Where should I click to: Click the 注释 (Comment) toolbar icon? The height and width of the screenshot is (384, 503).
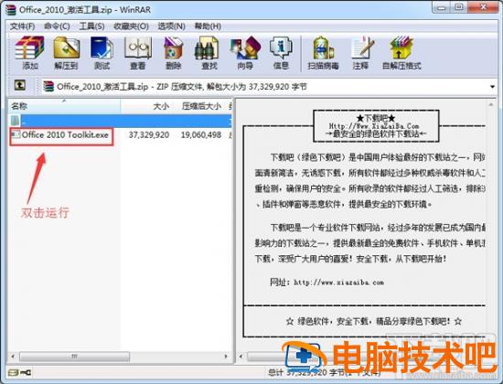point(361,48)
